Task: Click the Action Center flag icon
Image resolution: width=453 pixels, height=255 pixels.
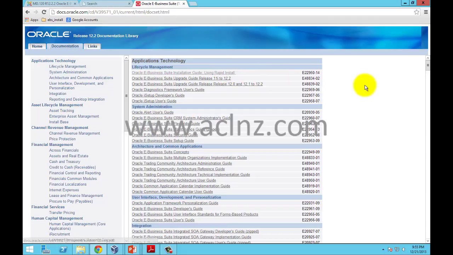Action: [x=390, y=250]
